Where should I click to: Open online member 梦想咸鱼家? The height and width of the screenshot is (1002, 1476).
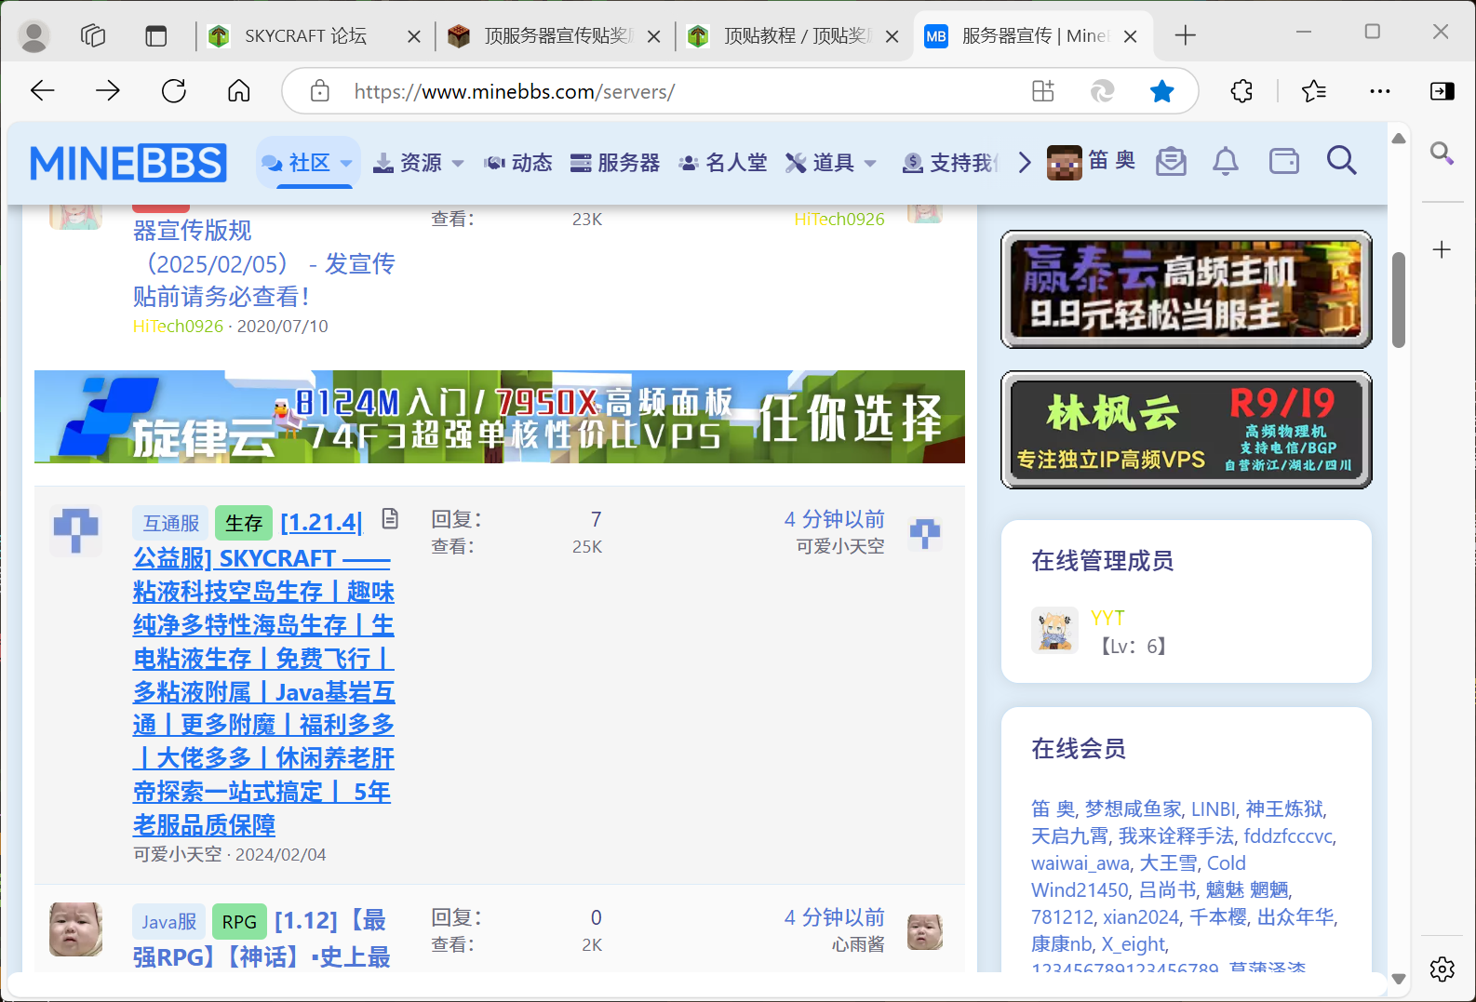click(x=1133, y=808)
